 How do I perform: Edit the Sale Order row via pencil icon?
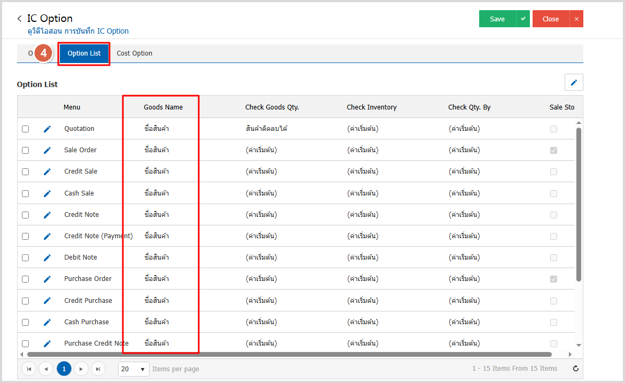tap(47, 150)
